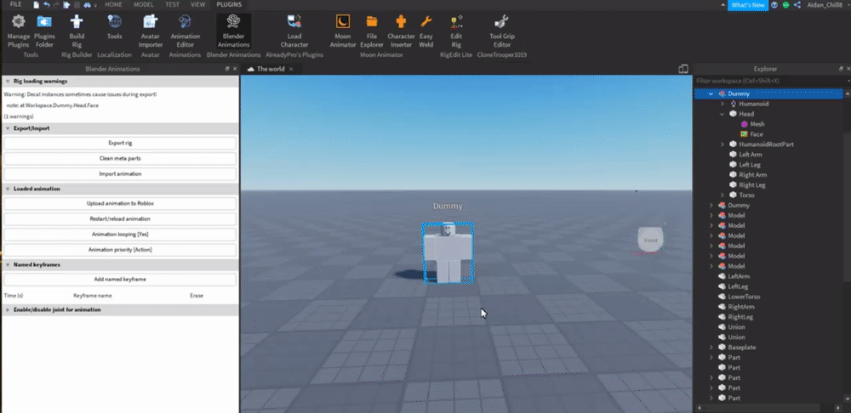
Task: Collapse the Export/Import section
Action: coord(8,128)
